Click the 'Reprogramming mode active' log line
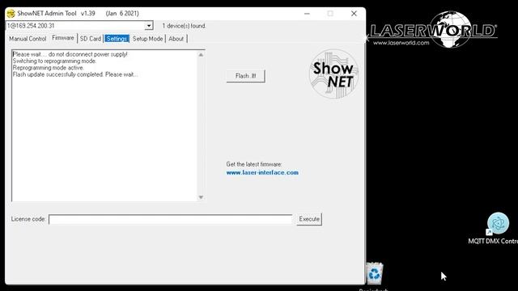Viewport: 518px width, 291px height. (49, 68)
